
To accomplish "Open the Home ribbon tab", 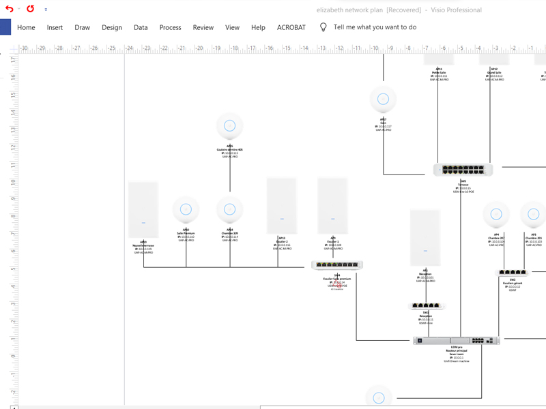I will tap(26, 27).
